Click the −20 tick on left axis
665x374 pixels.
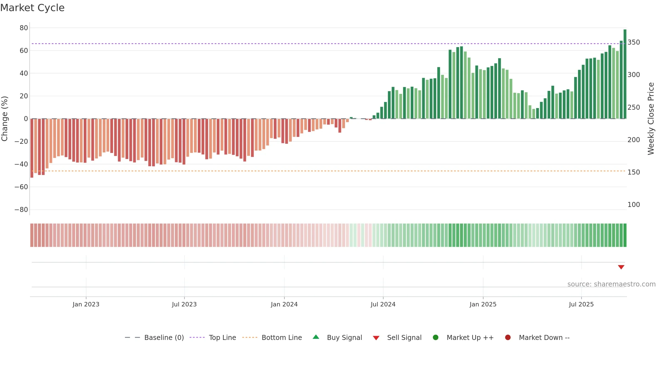pos(21,142)
